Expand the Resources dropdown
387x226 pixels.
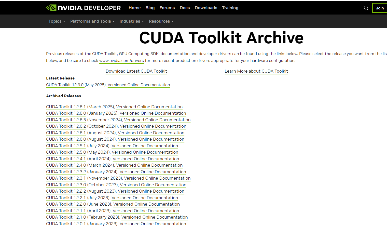click(161, 21)
